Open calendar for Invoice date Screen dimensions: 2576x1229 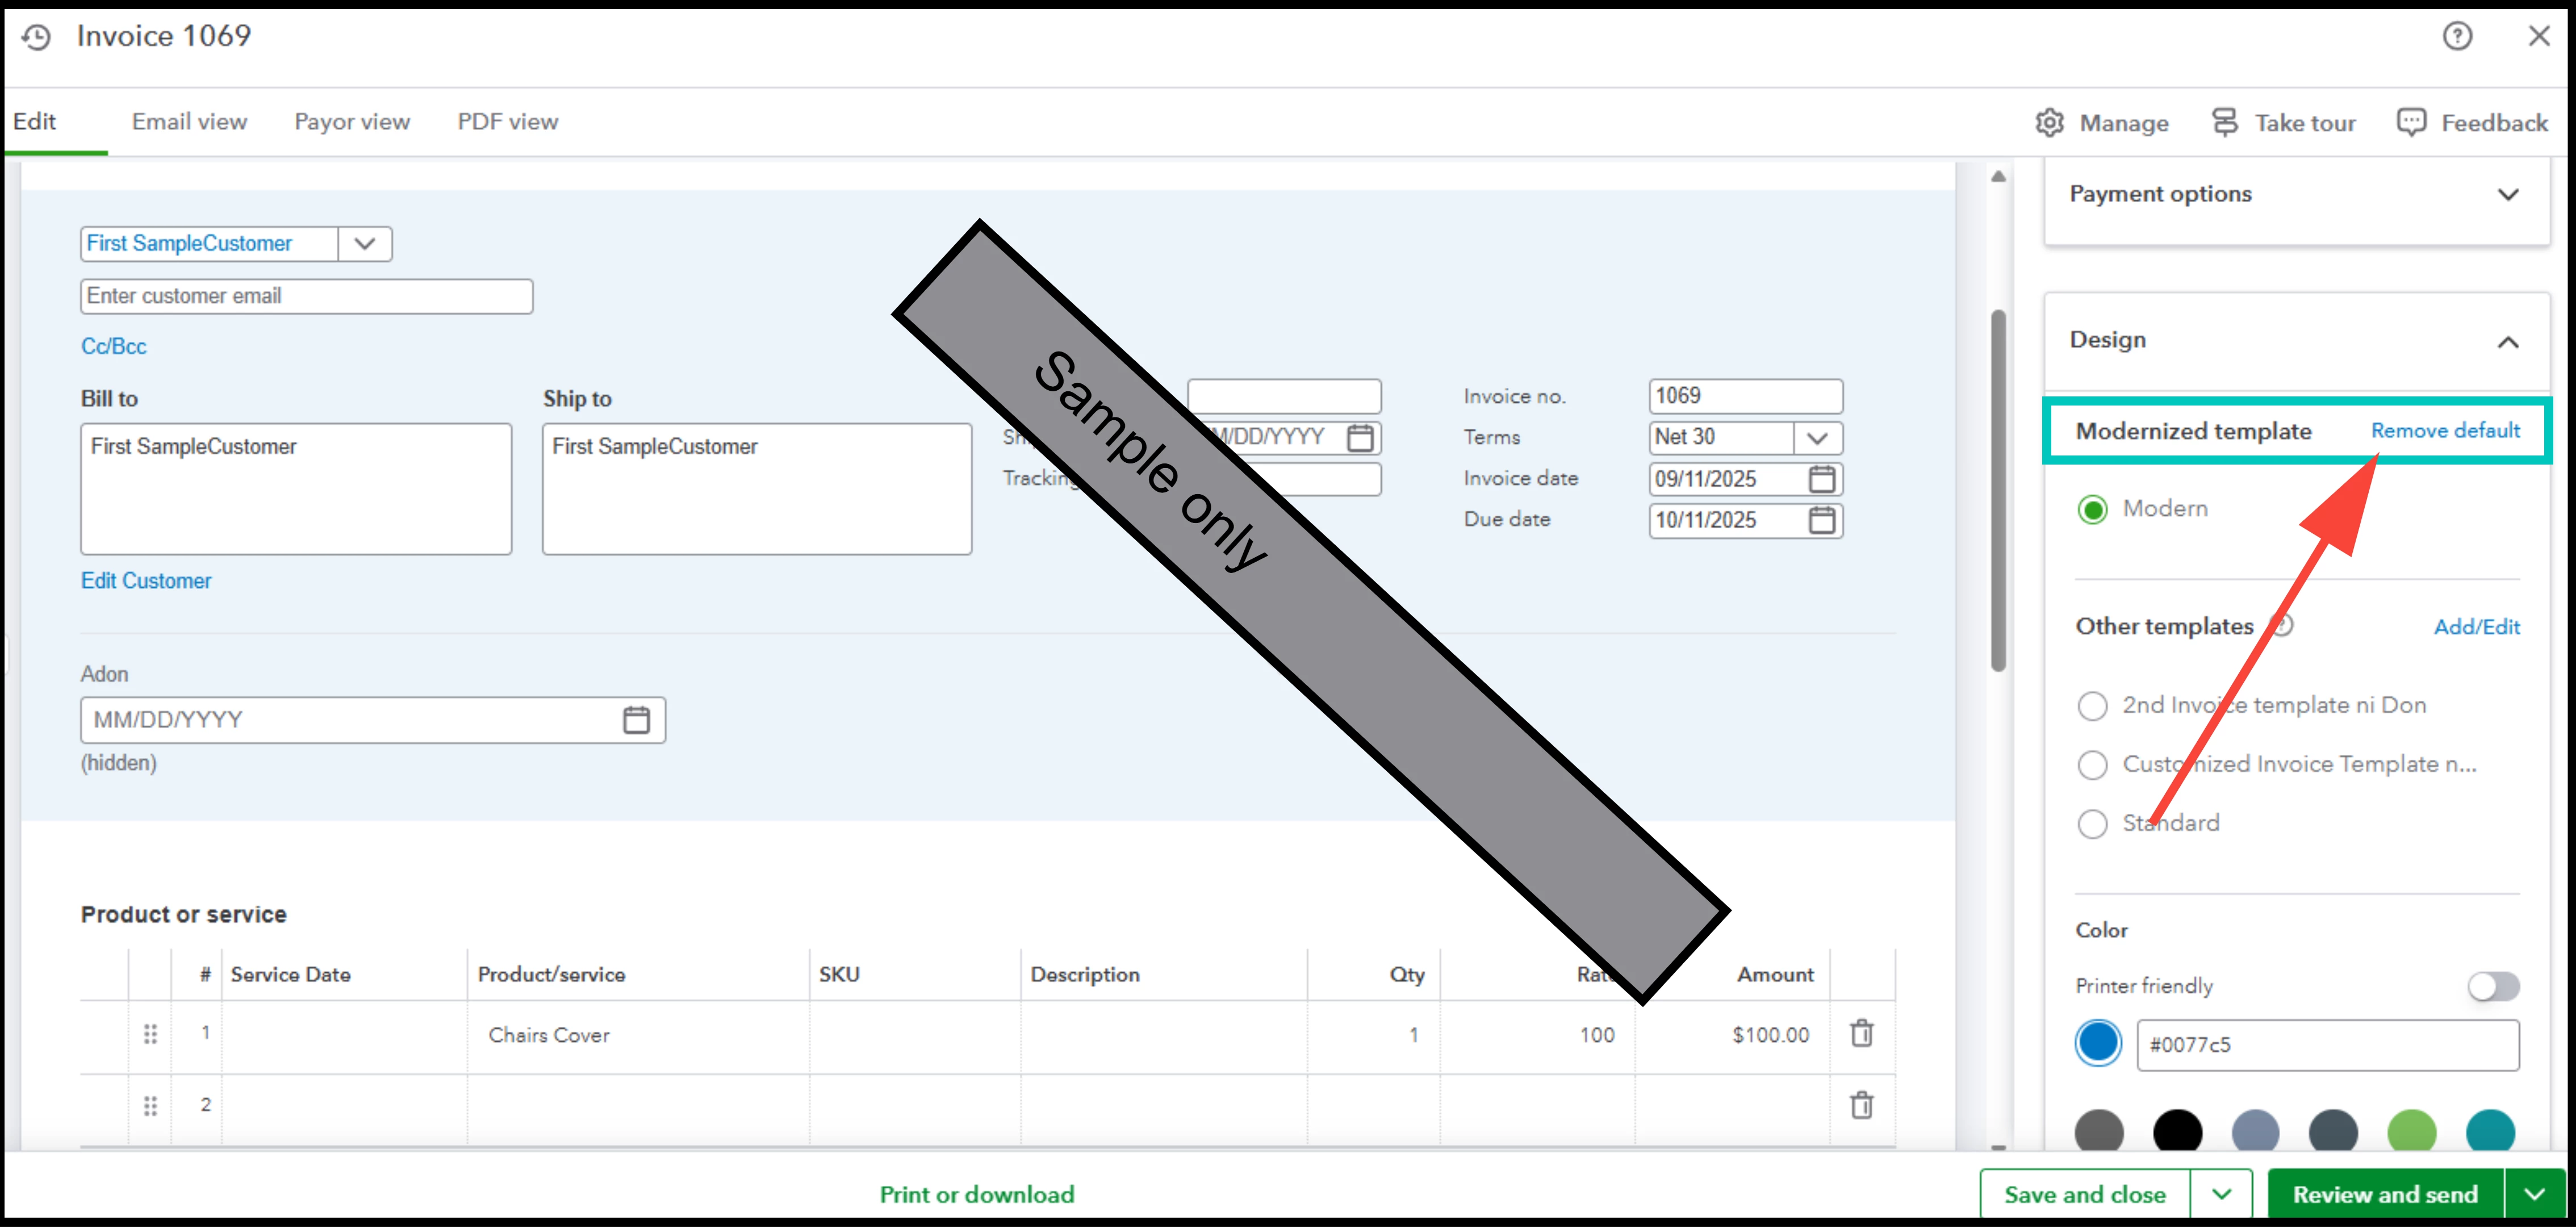click(1821, 479)
